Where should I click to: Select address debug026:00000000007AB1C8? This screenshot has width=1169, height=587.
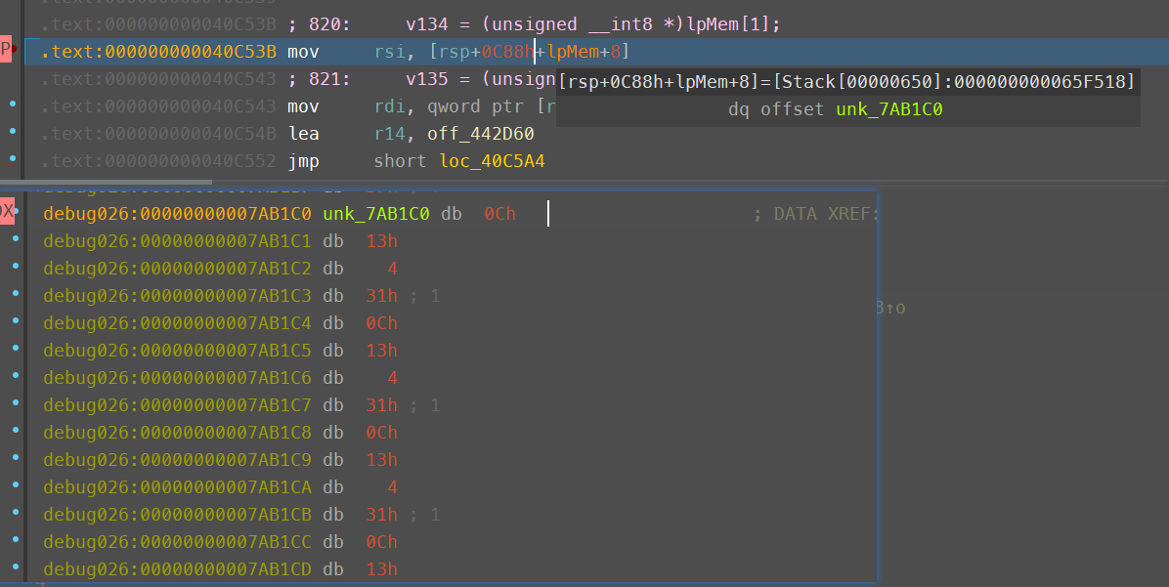pyautogui.click(x=178, y=433)
